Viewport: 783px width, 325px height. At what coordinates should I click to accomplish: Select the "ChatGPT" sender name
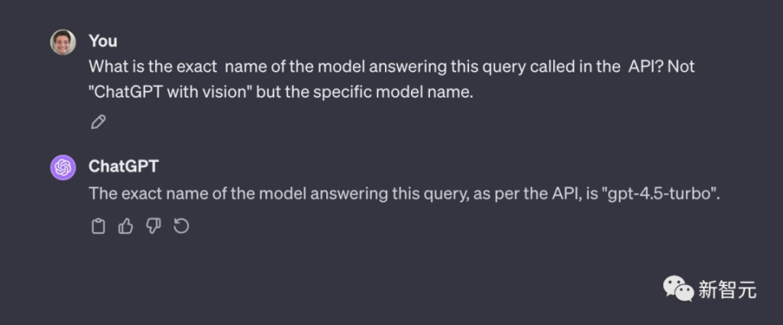pos(123,166)
